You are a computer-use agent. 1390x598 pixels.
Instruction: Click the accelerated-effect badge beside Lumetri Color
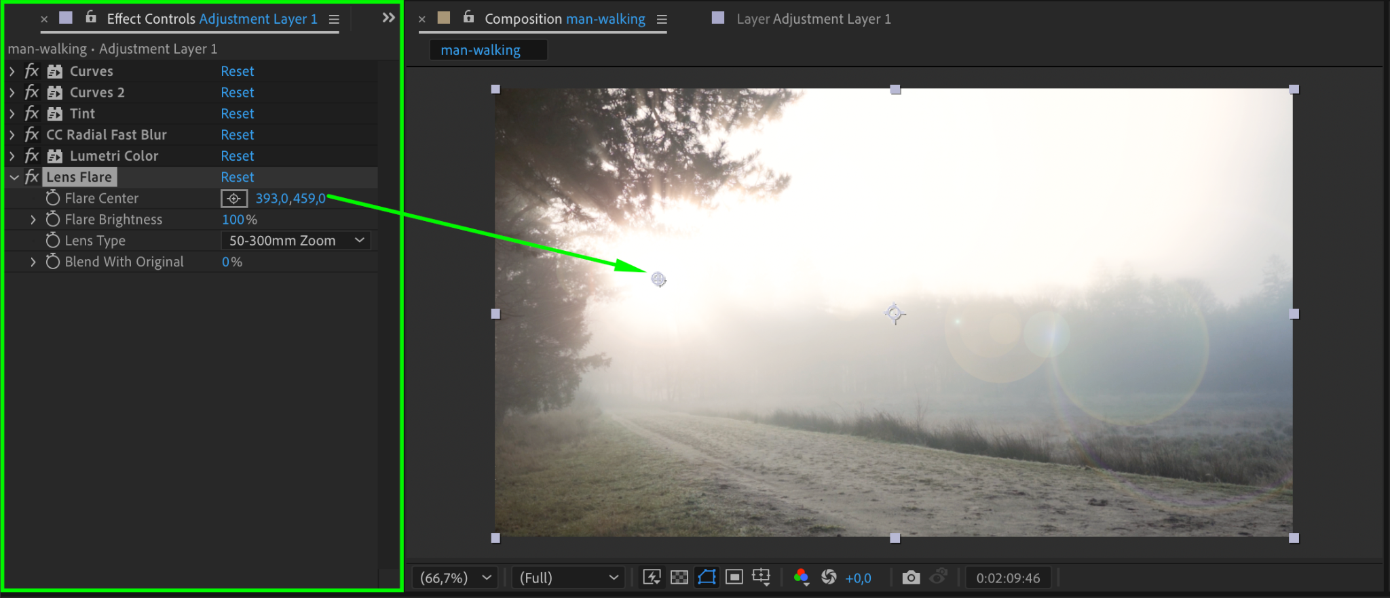55,156
